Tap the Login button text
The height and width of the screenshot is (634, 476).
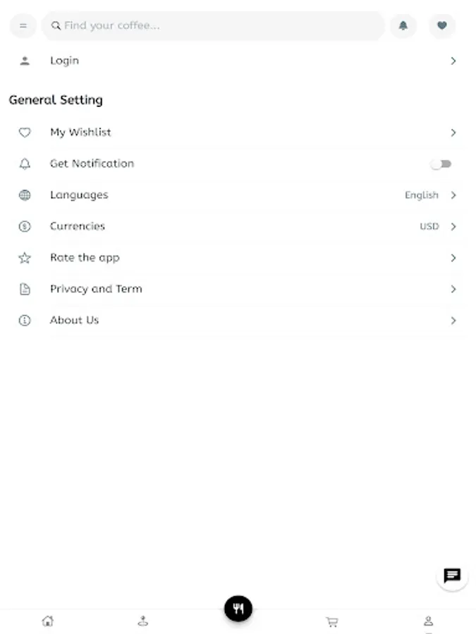point(64,61)
